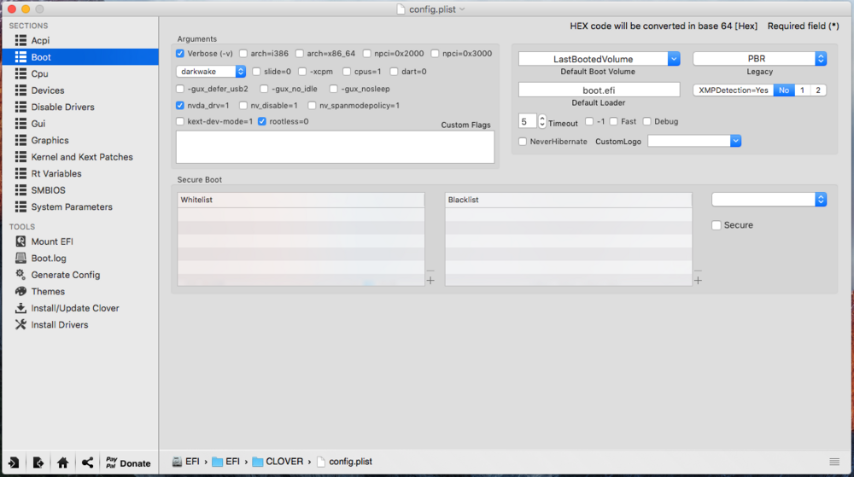Open the darkwake dropdown

241,72
